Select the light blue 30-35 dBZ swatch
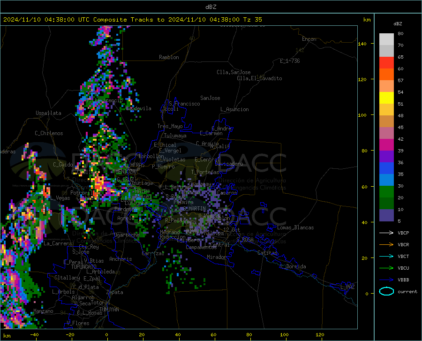This screenshot has width=422, height=341. [386, 180]
